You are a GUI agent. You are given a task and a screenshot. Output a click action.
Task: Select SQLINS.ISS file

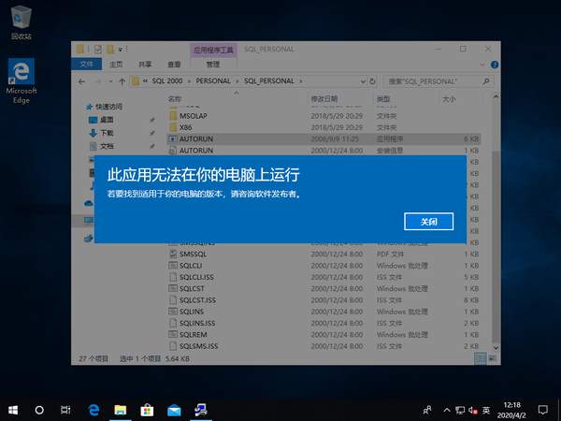(x=324, y=323)
